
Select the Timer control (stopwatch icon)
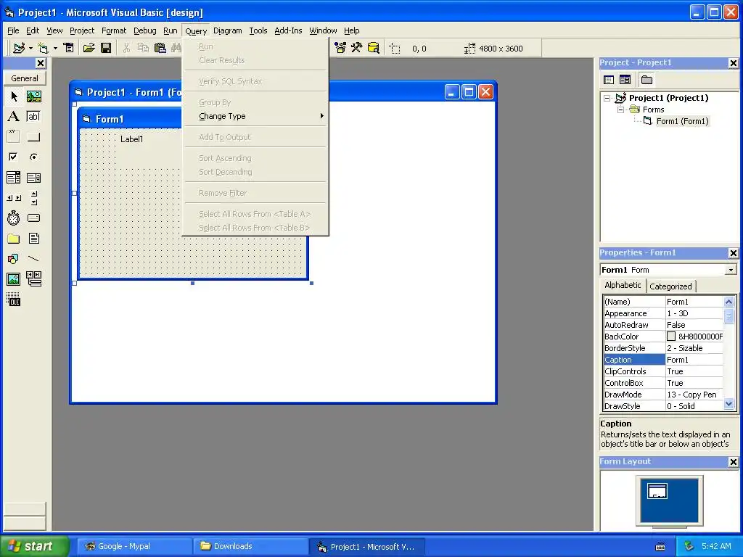[x=14, y=218]
